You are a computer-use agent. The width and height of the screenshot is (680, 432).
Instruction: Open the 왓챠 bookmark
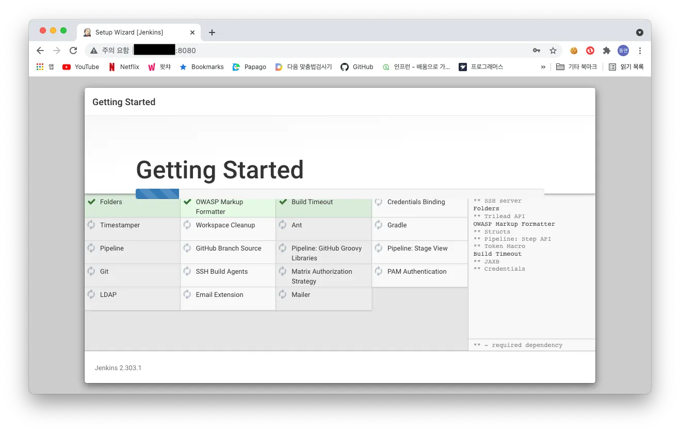[x=159, y=67]
